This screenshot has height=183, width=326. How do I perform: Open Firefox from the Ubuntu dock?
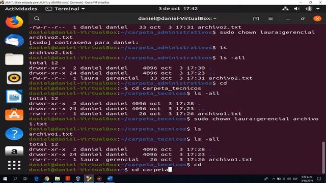pyautogui.click(x=14, y=22)
